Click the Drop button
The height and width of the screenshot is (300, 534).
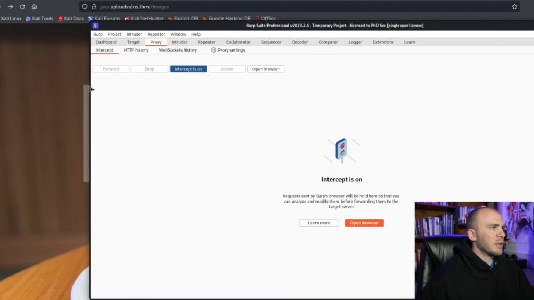(x=150, y=69)
